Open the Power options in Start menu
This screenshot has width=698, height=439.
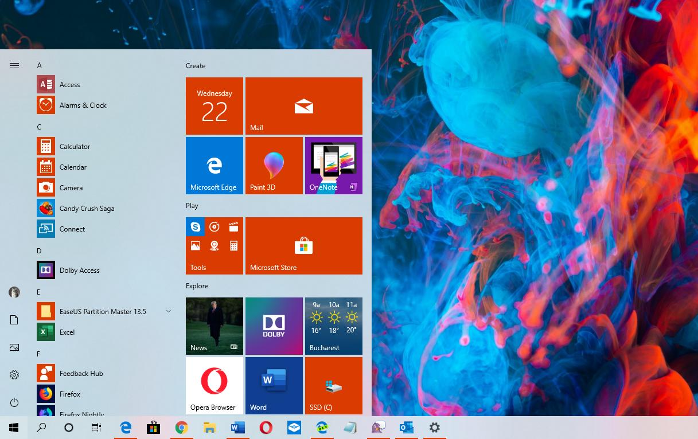click(14, 403)
